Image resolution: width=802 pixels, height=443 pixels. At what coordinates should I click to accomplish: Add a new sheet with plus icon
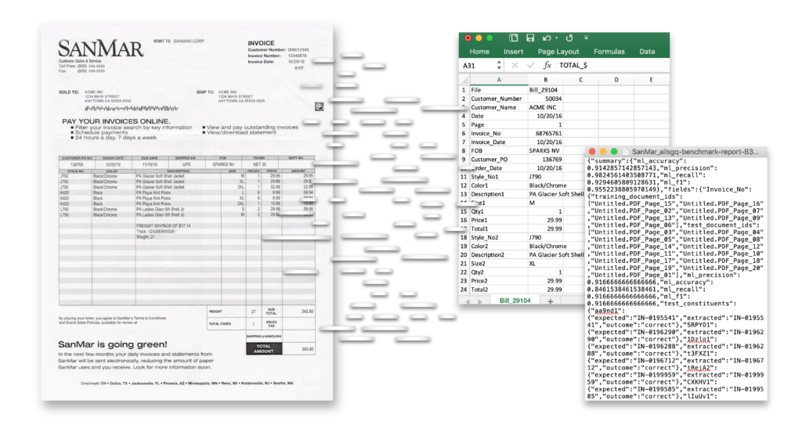pyautogui.click(x=551, y=301)
